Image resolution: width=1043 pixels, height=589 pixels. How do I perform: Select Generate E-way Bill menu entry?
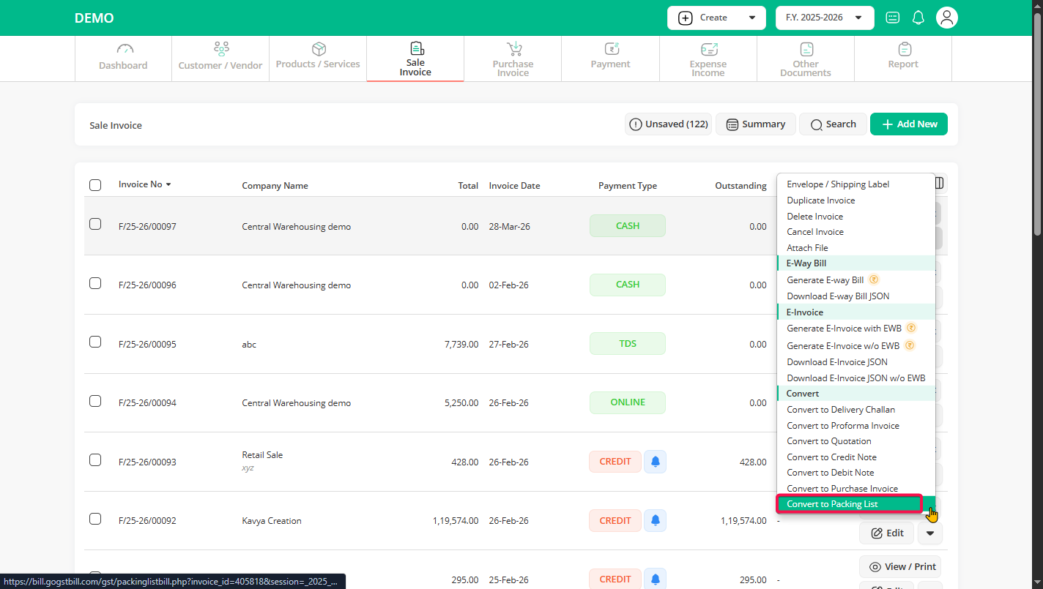(x=825, y=280)
